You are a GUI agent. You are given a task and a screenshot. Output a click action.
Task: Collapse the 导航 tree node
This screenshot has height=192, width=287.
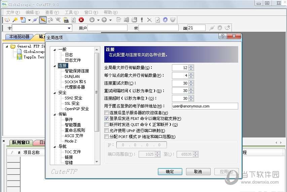(x=55, y=147)
